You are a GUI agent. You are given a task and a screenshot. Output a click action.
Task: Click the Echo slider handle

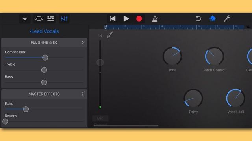[x=26, y=109]
